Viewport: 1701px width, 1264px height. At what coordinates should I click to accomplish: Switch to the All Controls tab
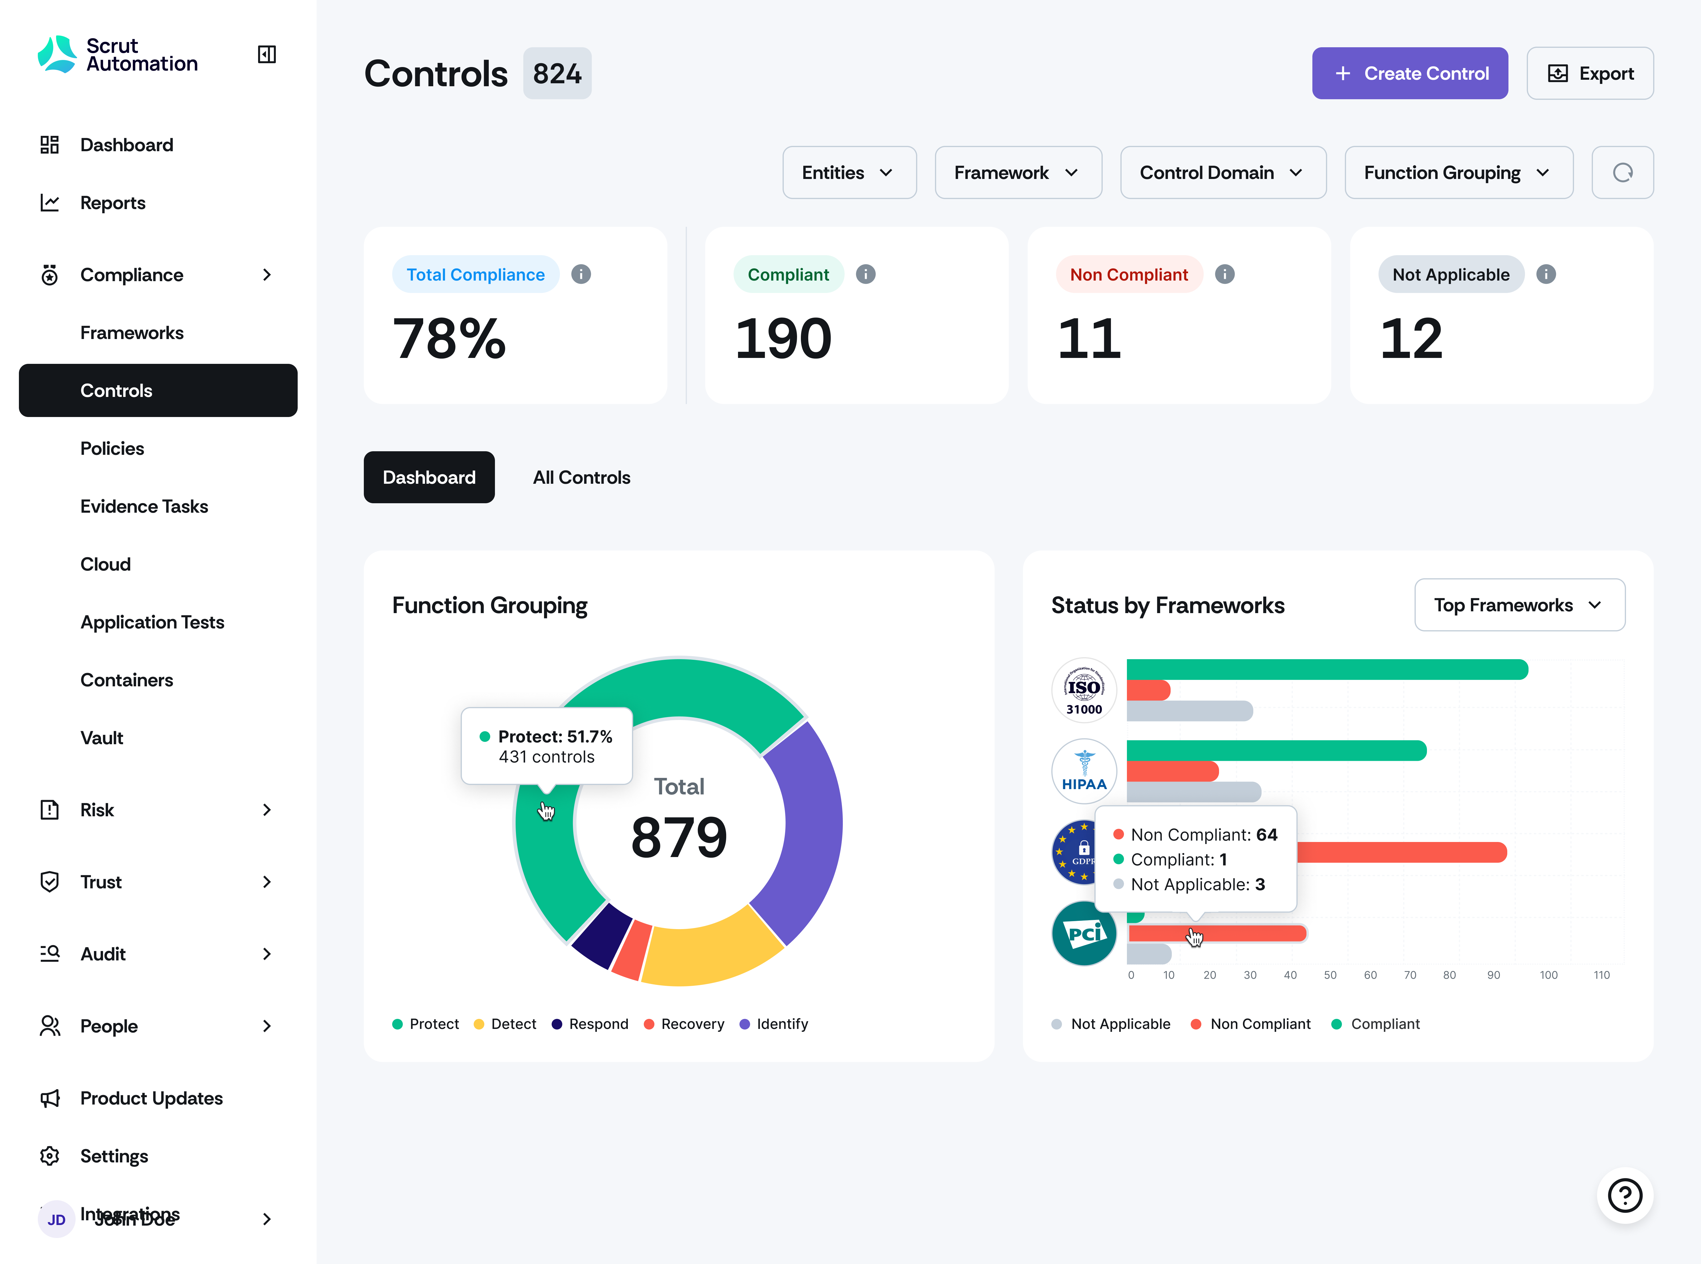click(581, 477)
